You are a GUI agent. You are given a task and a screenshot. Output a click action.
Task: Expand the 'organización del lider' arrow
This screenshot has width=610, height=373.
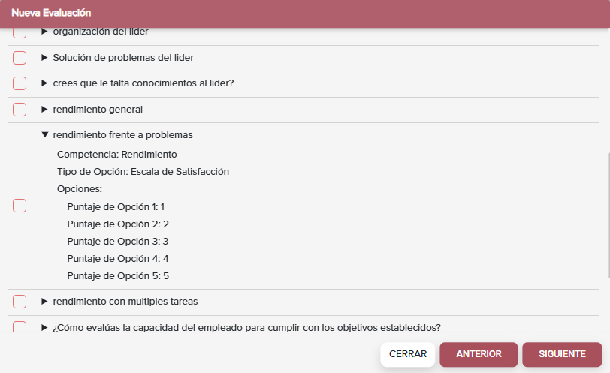[x=44, y=32]
